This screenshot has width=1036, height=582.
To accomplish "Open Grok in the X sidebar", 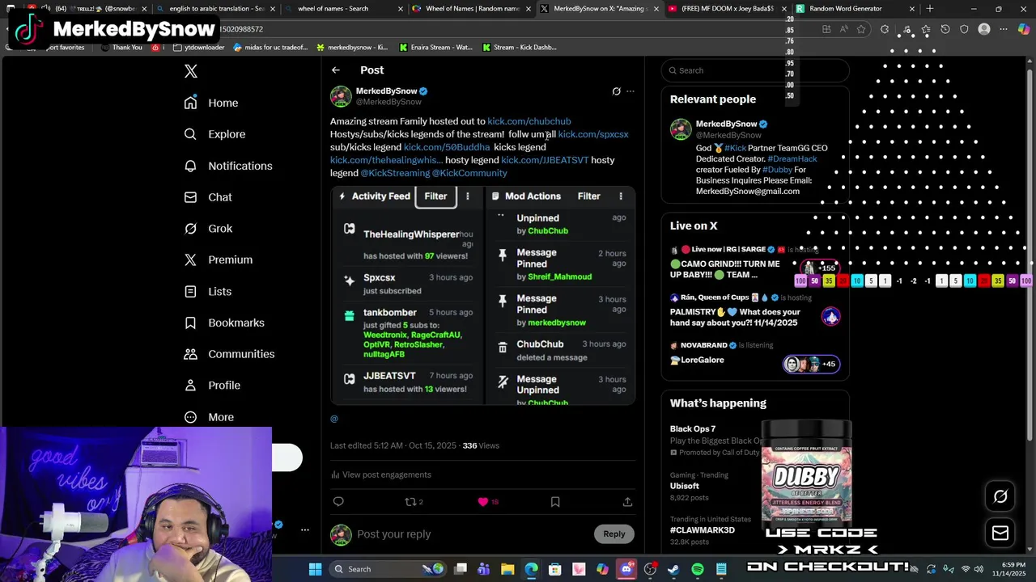I will 208,229.
